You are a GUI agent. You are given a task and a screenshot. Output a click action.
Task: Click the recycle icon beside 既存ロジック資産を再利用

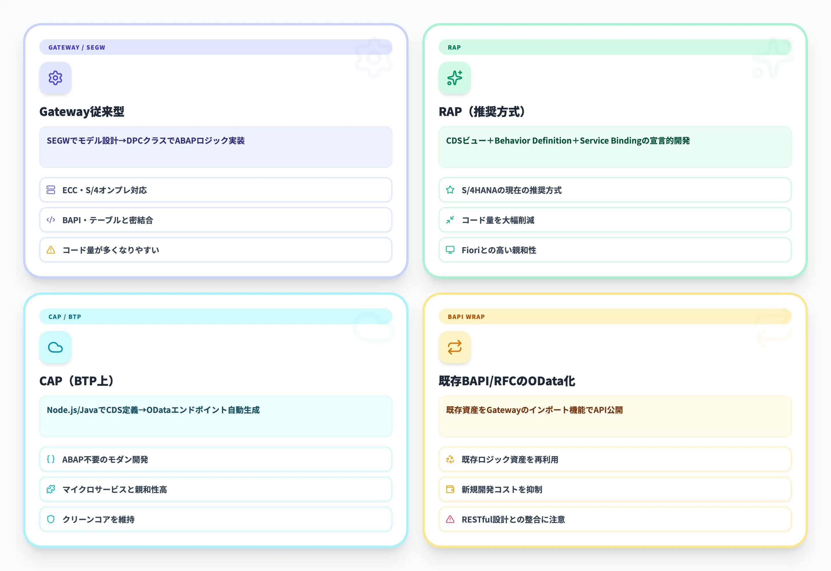(450, 459)
